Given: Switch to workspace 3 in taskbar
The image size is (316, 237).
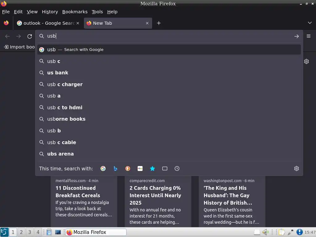Looking at the screenshot, I should point(29,232).
